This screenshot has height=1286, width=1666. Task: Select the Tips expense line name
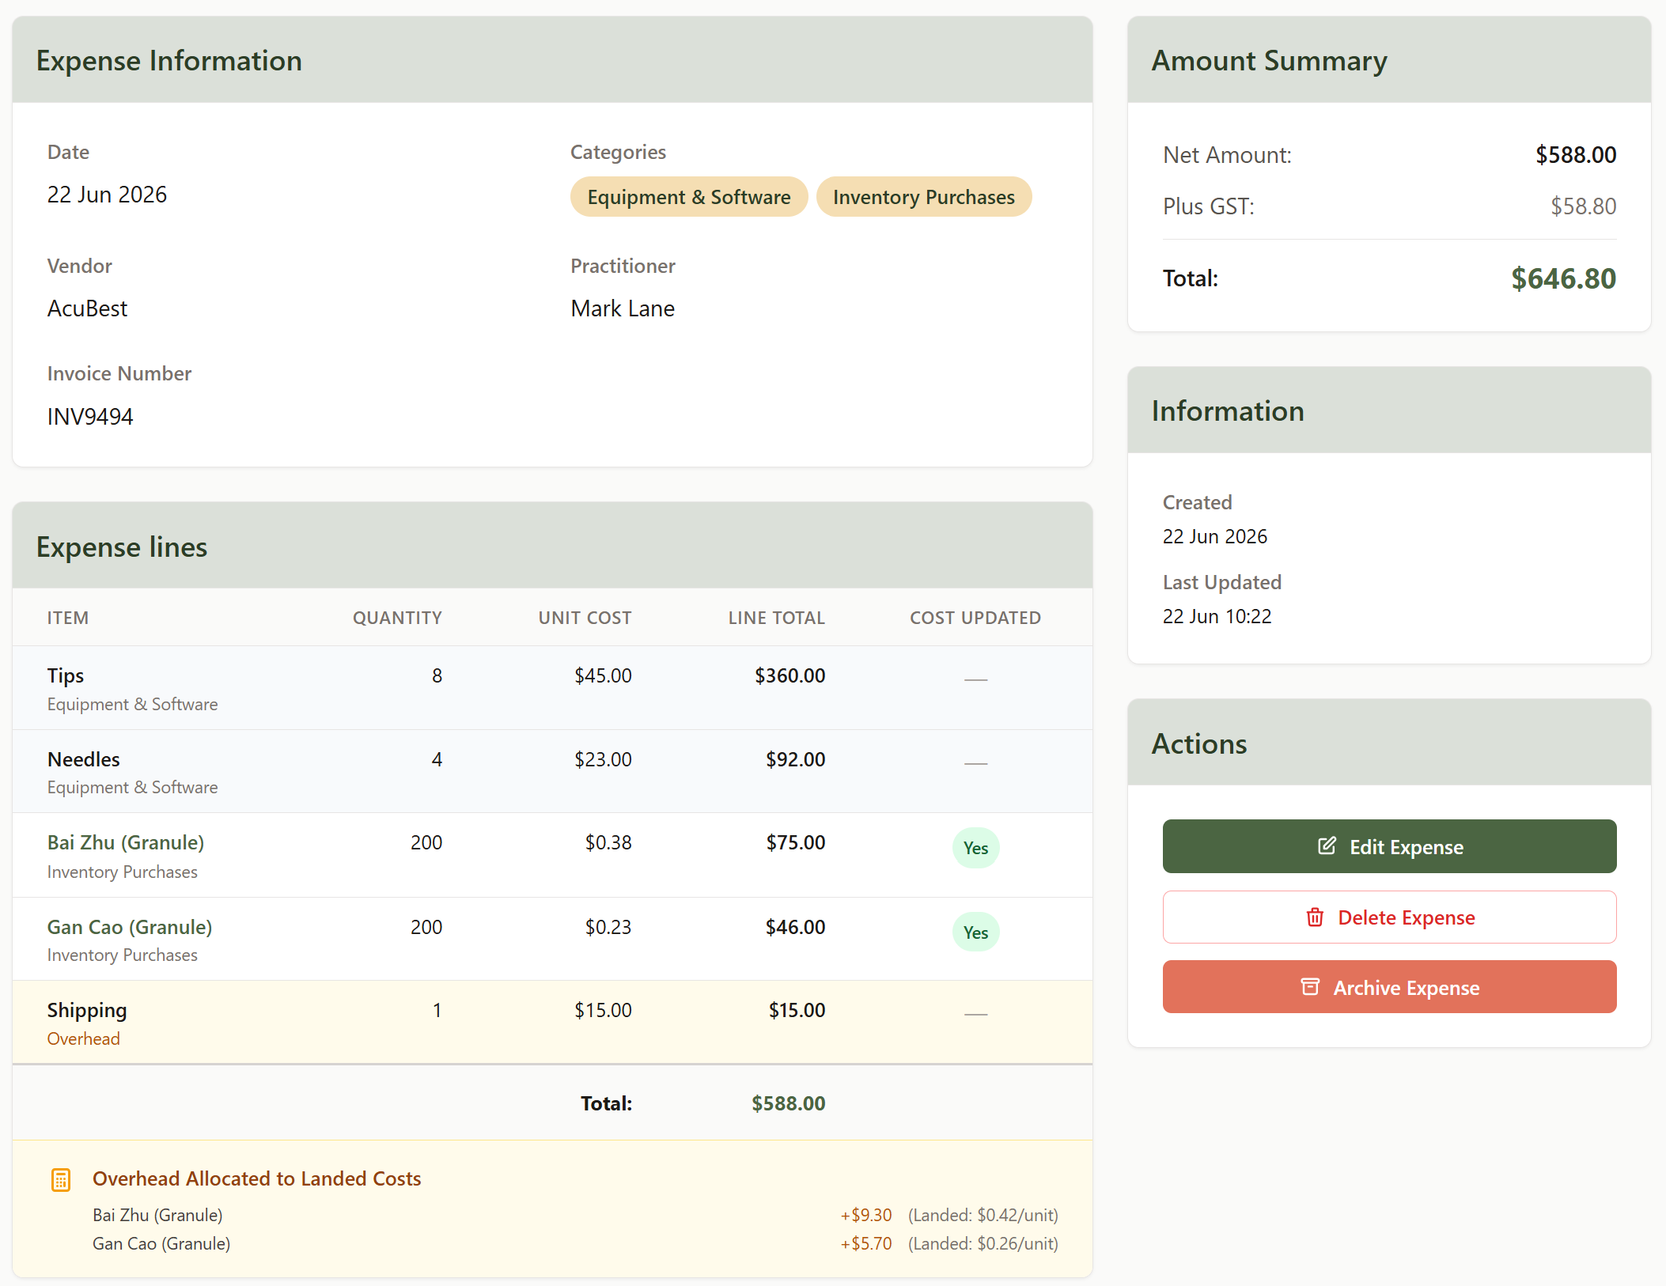[66, 675]
